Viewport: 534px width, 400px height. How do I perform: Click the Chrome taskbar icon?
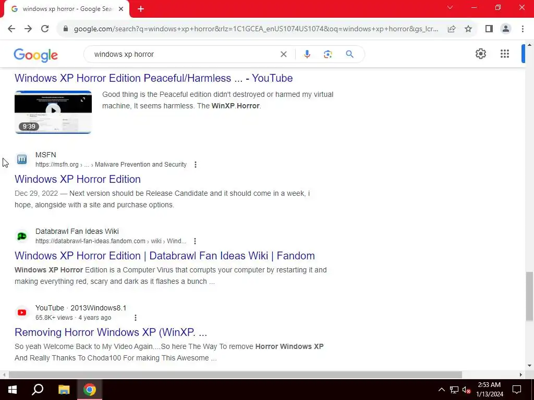[90, 390]
